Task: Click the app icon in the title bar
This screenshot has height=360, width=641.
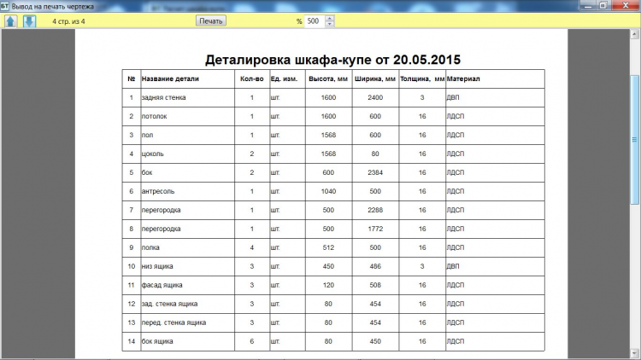Action: (4, 6)
